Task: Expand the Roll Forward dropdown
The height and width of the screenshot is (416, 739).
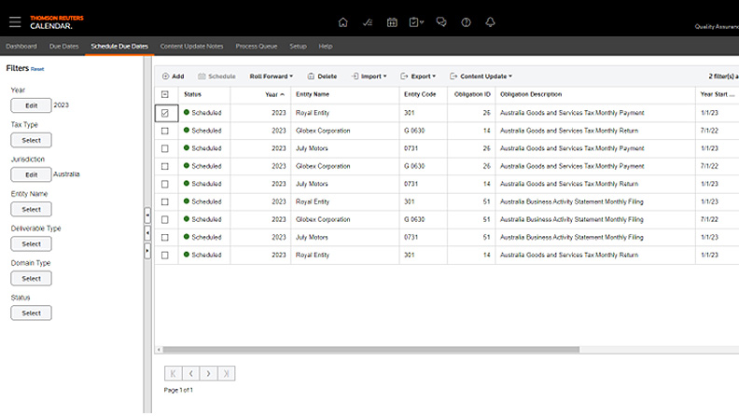Action: (x=271, y=76)
